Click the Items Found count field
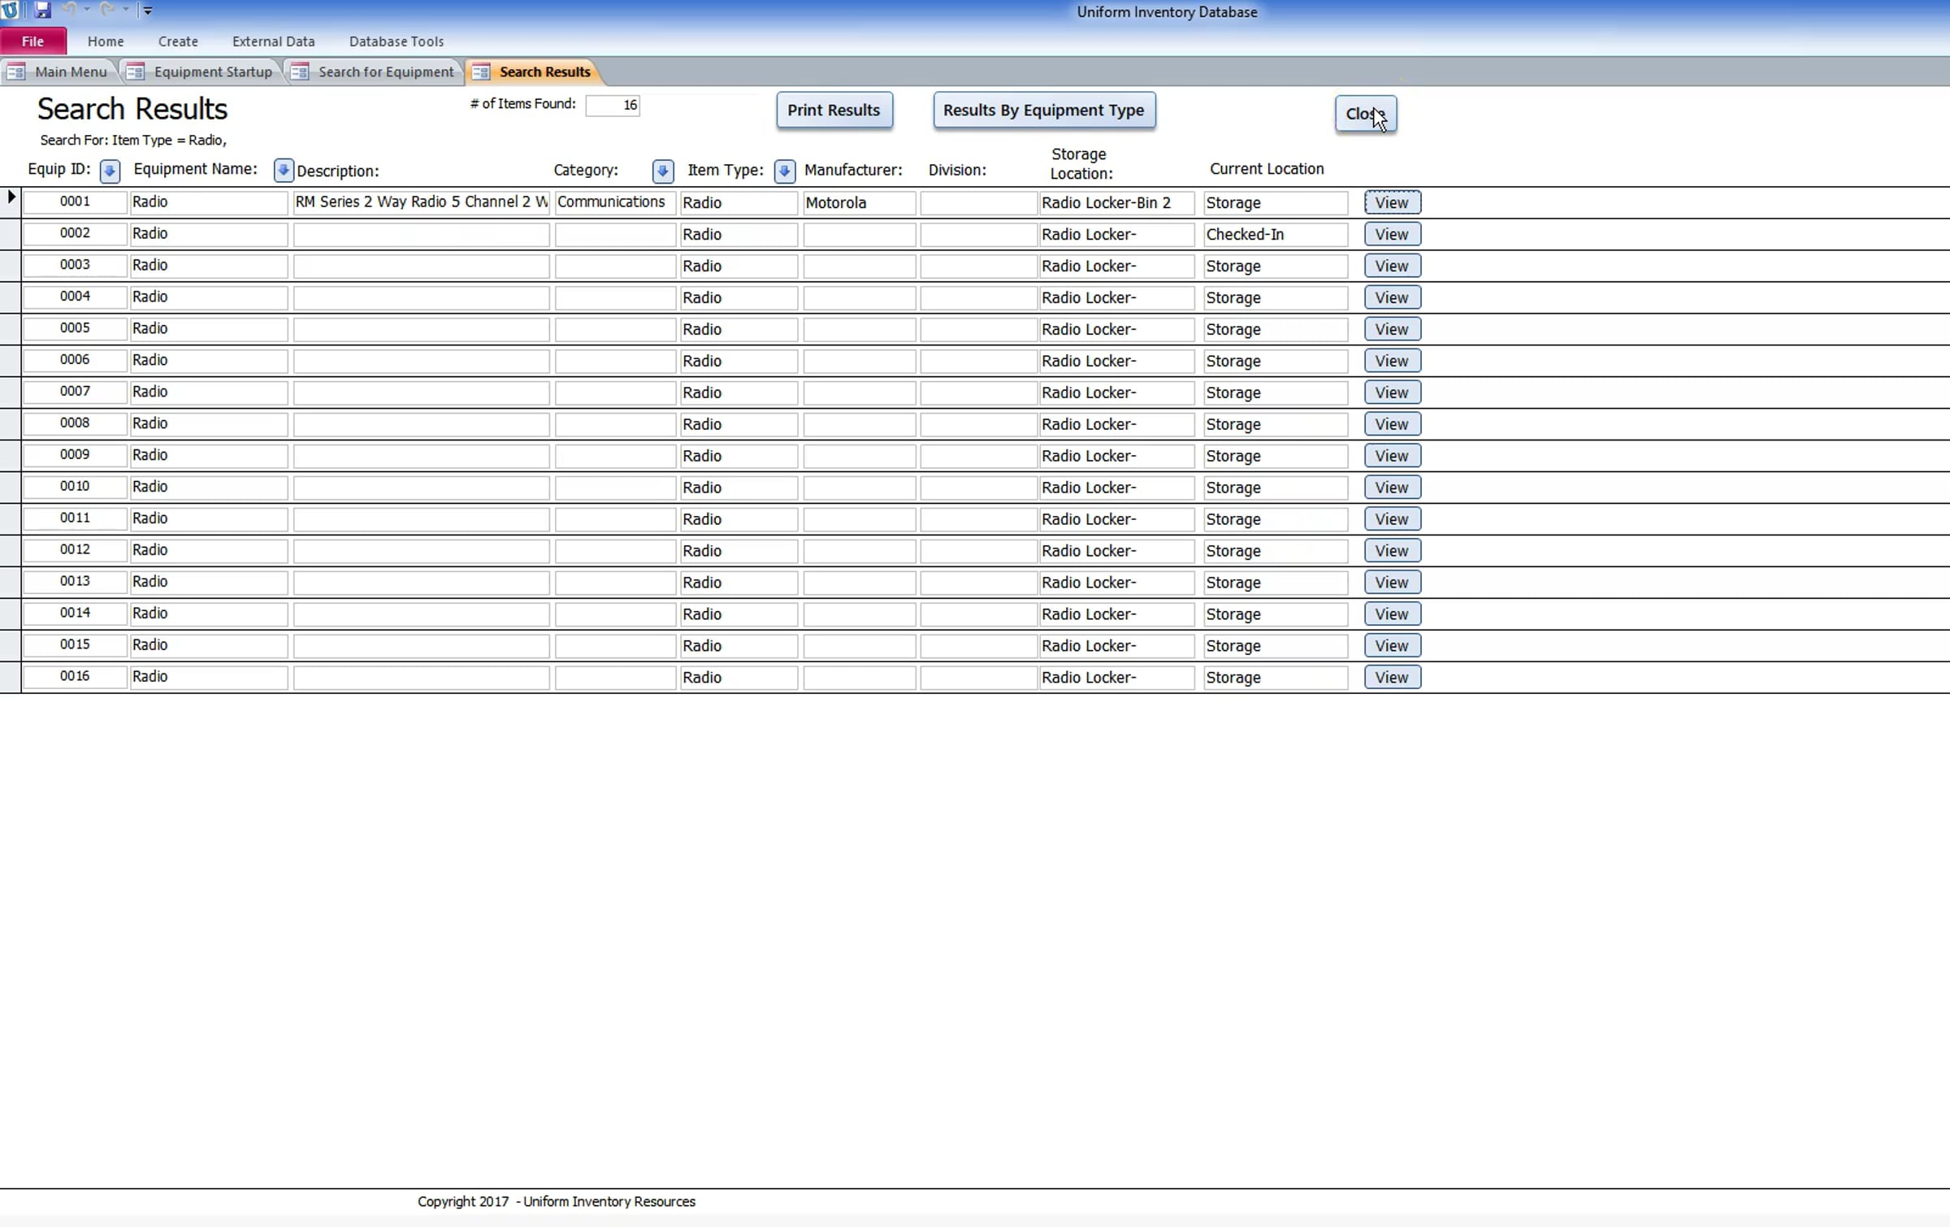The image size is (1950, 1227). pyautogui.click(x=613, y=106)
